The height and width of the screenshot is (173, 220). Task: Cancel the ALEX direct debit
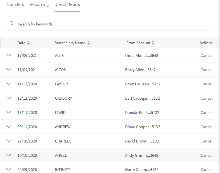pos(206,55)
